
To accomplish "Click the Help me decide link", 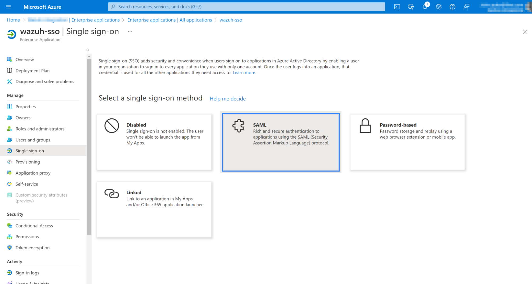I will point(228,99).
